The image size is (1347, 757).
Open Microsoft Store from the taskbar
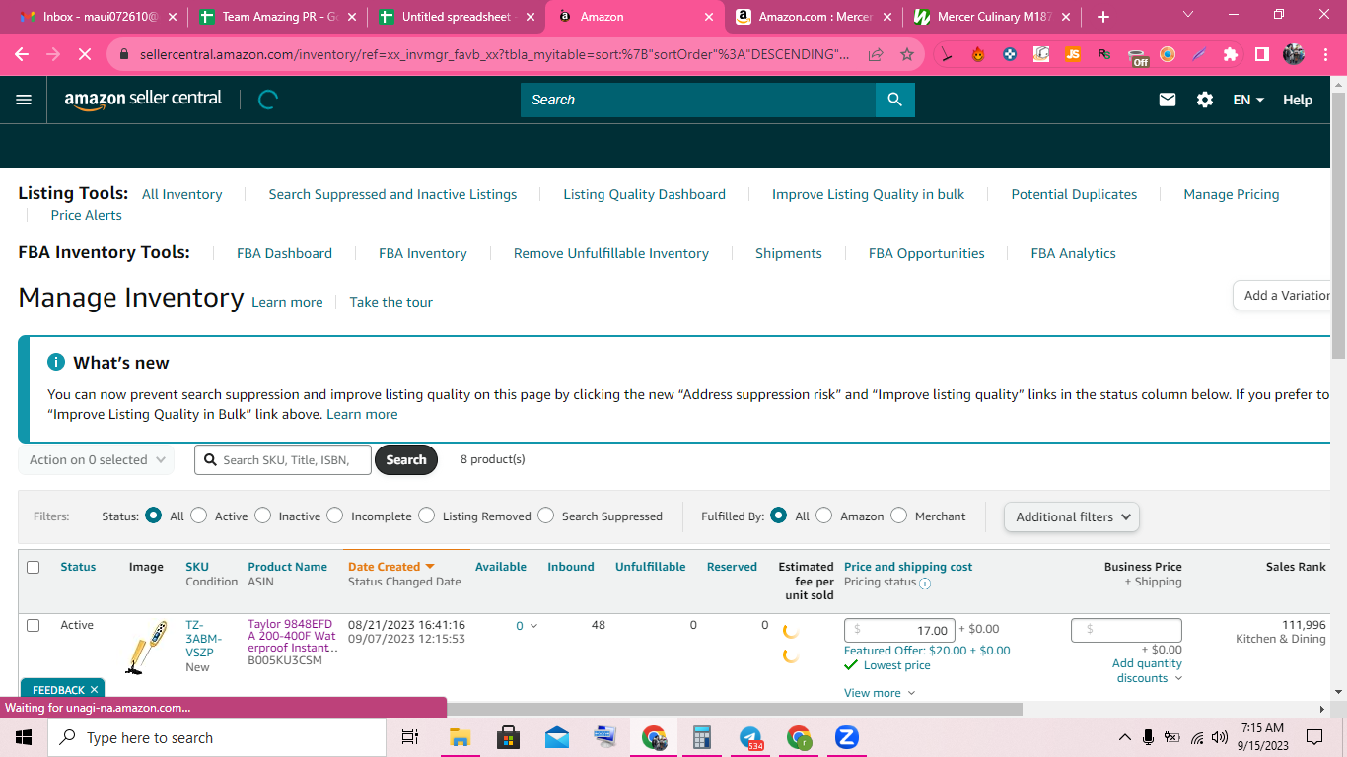(509, 737)
